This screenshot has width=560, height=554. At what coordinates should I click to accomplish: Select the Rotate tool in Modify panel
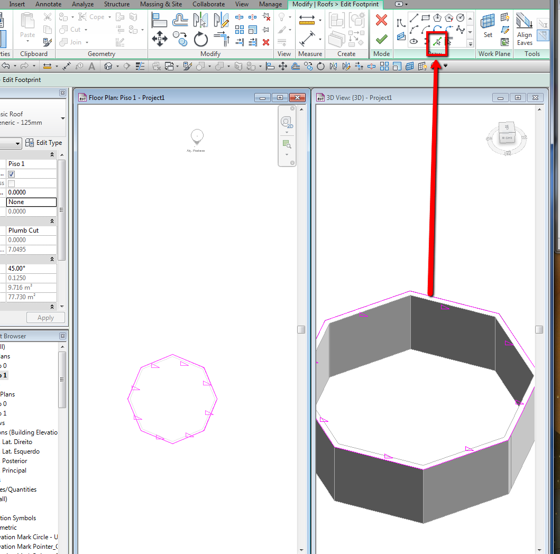pos(201,39)
